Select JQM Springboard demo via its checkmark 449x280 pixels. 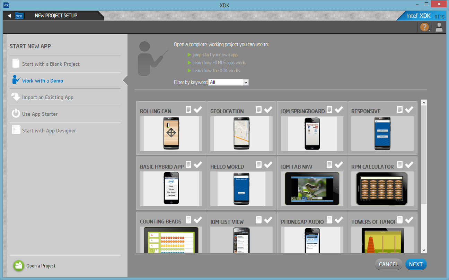tap(339, 109)
